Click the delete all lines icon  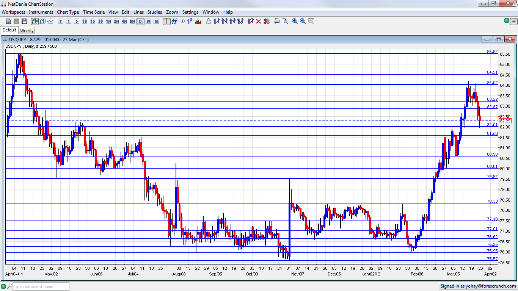pos(267,22)
